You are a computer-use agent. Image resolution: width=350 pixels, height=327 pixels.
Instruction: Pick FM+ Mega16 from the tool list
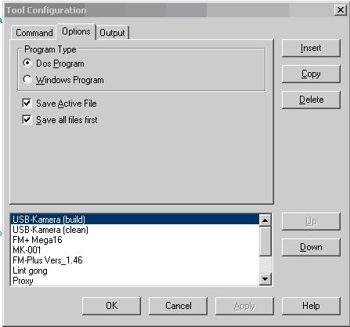pos(135,240)
